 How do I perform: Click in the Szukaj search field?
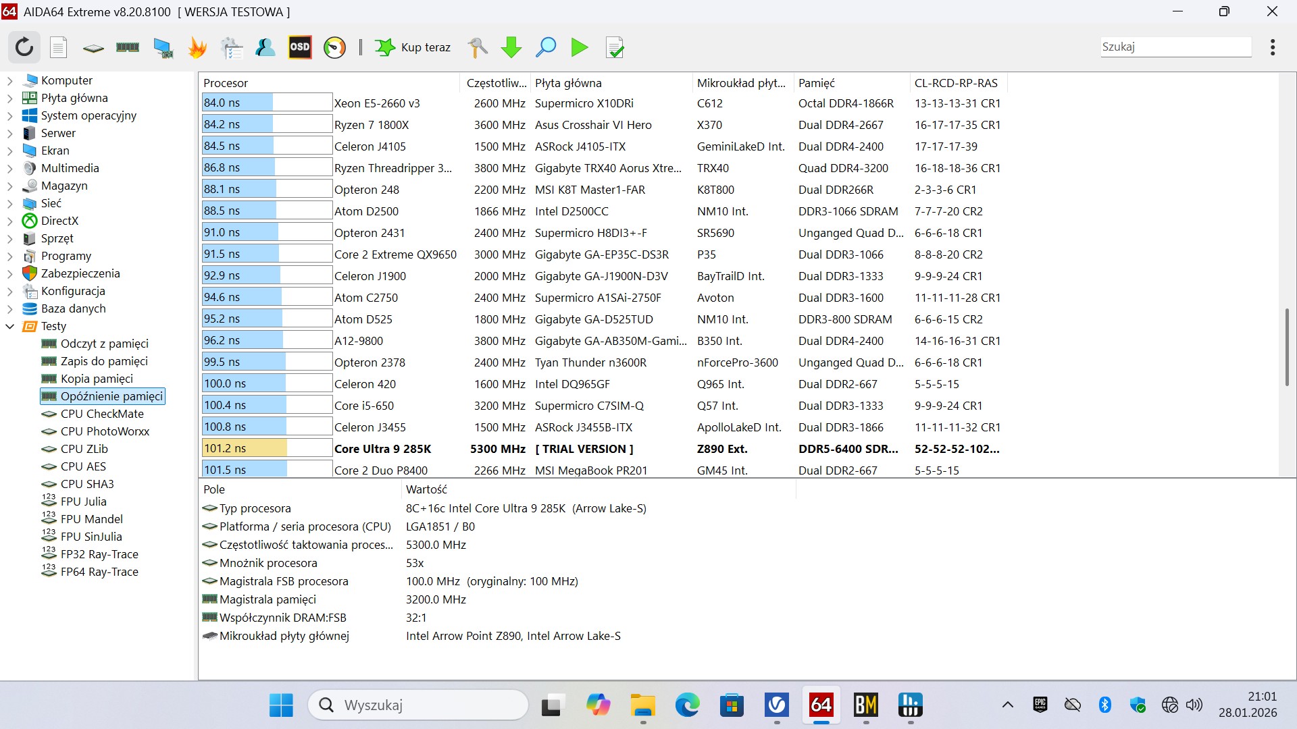(1175, 47)
